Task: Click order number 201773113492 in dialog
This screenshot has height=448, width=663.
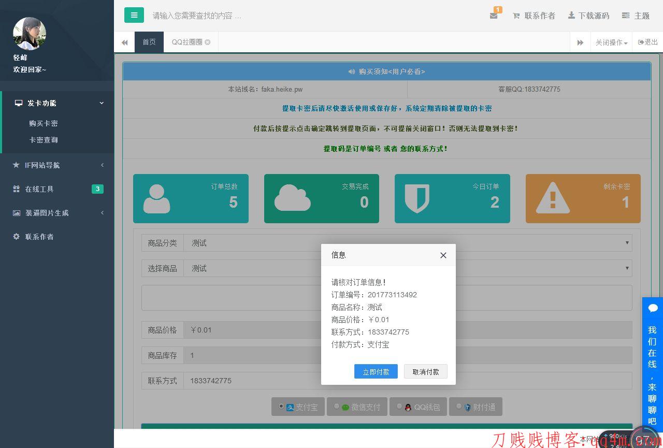Action: point(392,295)
